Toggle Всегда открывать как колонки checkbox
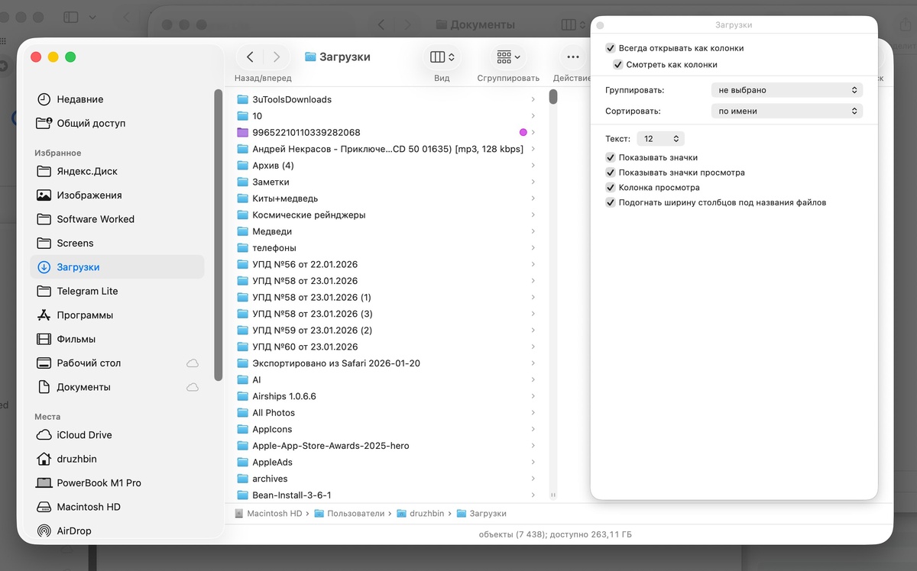Image resolution: width=917 pixels, height=571 pixels. (x=611, y=48)
